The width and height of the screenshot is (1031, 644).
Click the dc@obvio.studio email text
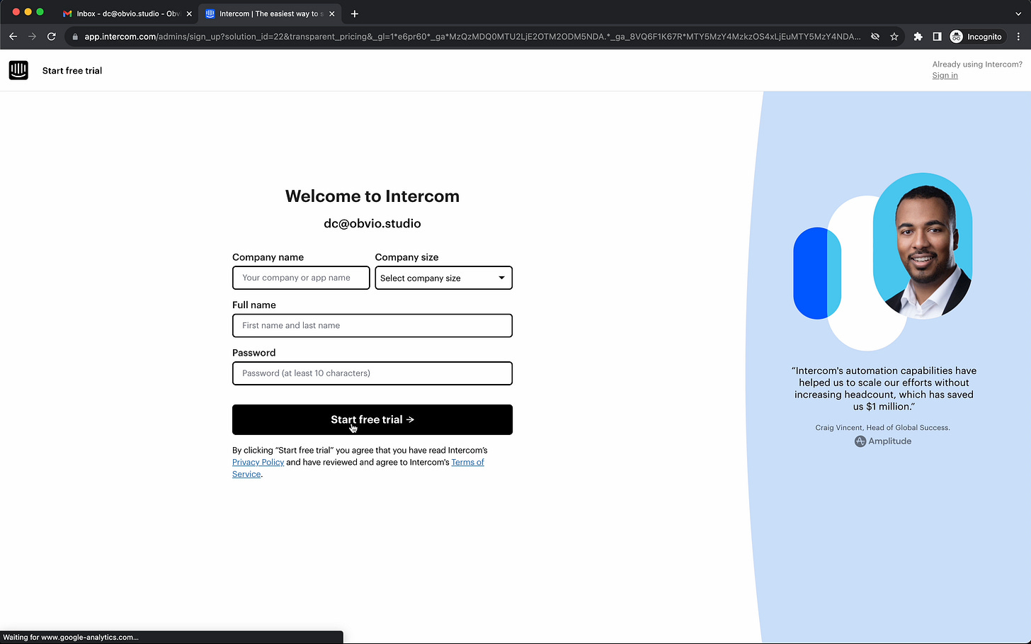[372, 223]
